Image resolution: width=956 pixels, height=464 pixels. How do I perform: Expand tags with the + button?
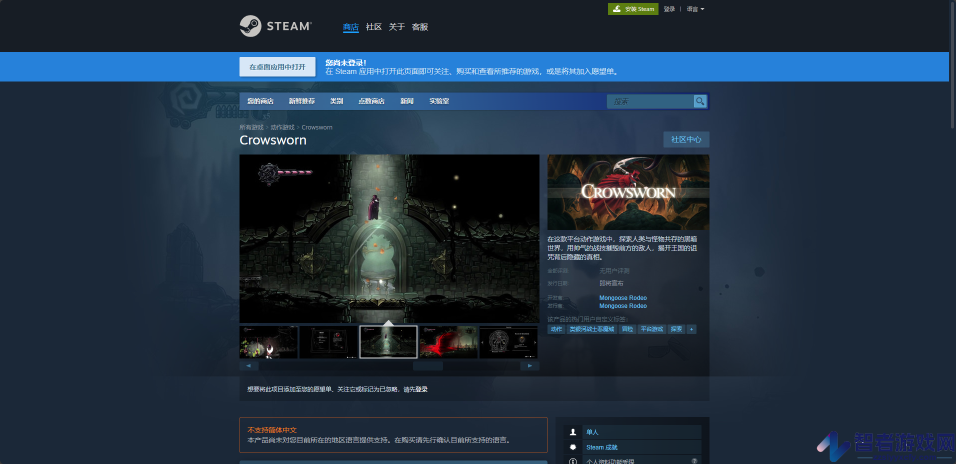[691, 329]
